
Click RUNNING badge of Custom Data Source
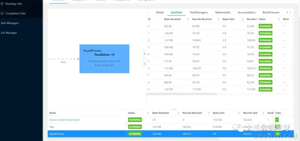click(135, 120)
